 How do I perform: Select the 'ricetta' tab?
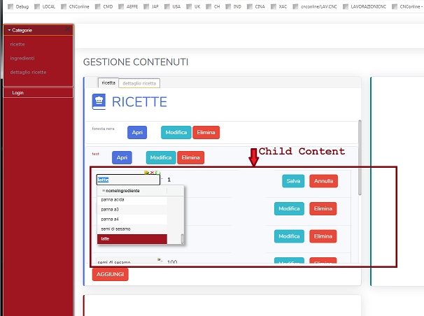108,82
